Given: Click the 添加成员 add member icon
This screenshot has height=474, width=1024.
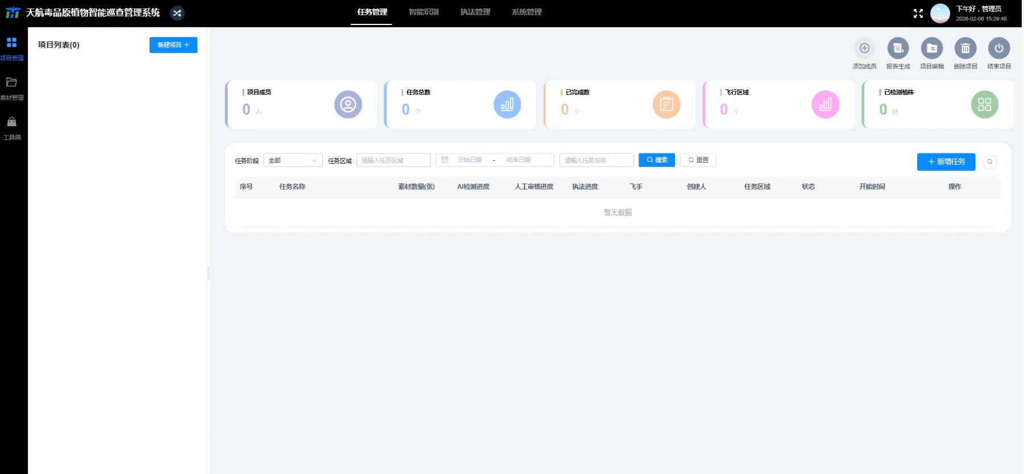Looking at the screenshot, I should (x=864, y=48).
